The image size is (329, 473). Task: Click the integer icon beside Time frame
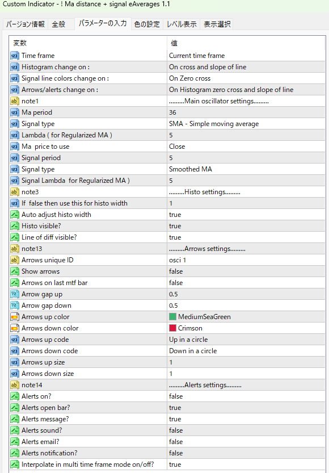pos(14,56)
